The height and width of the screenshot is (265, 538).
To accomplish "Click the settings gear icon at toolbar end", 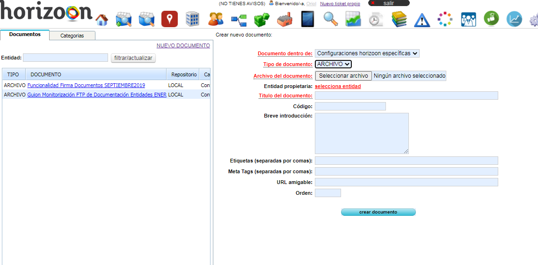I will click(x=534, y=21).
